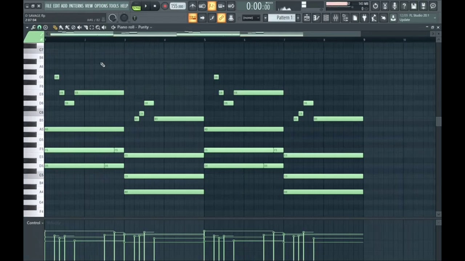Click the stop button in transport

coord(155,6)
